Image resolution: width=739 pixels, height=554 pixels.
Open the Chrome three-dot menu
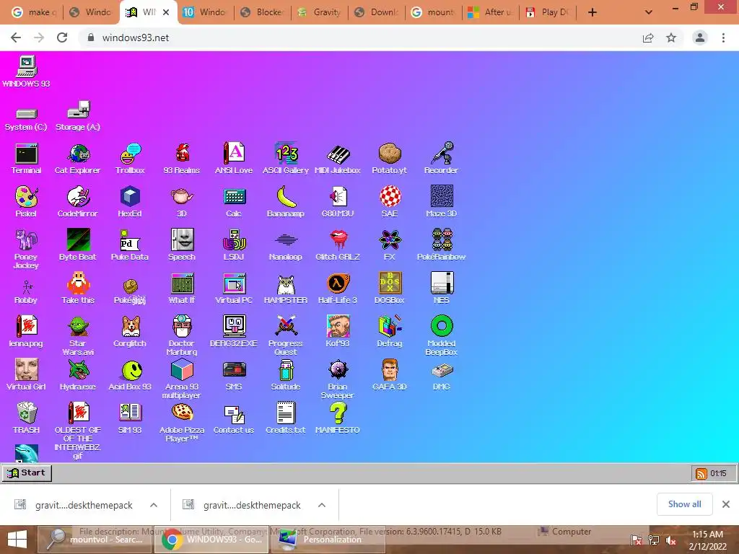pos(723,38)
